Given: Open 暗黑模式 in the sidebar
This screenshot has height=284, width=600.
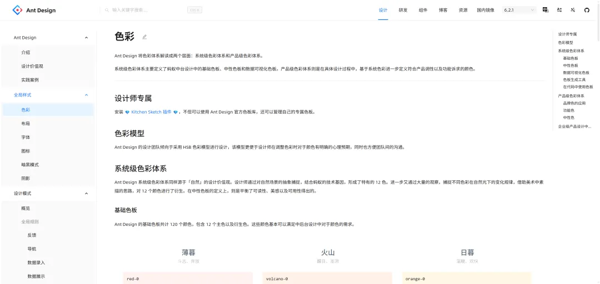Looking at the screenshot, I should click(x=48, y=165).
